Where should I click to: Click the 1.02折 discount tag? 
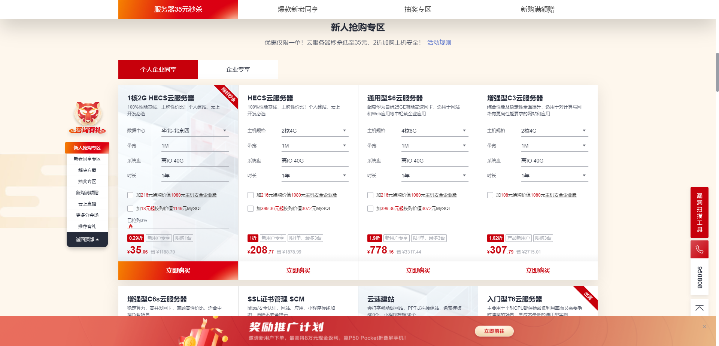point(495,238)
